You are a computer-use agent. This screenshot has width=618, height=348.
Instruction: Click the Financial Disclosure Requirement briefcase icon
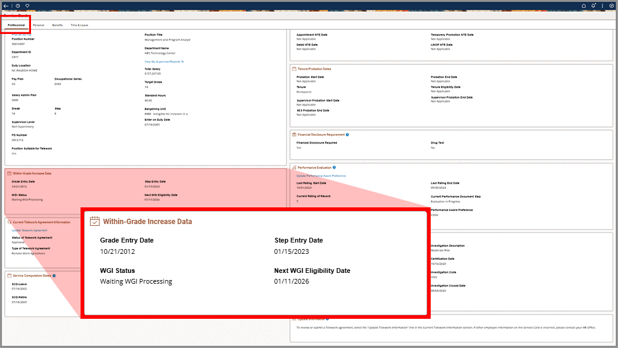coord(295,134)
